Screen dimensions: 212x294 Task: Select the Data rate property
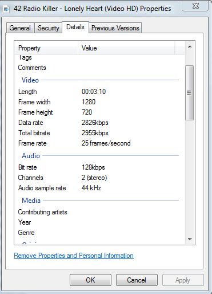point(31,123)
